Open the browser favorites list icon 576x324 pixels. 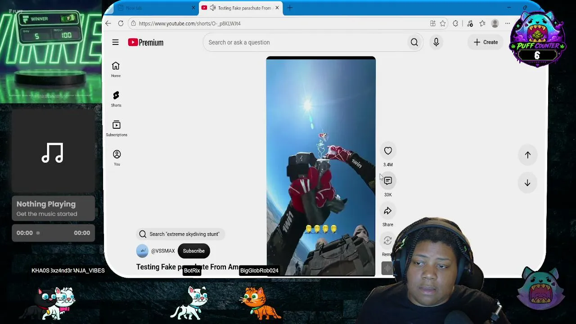click(x=482, y=23)
